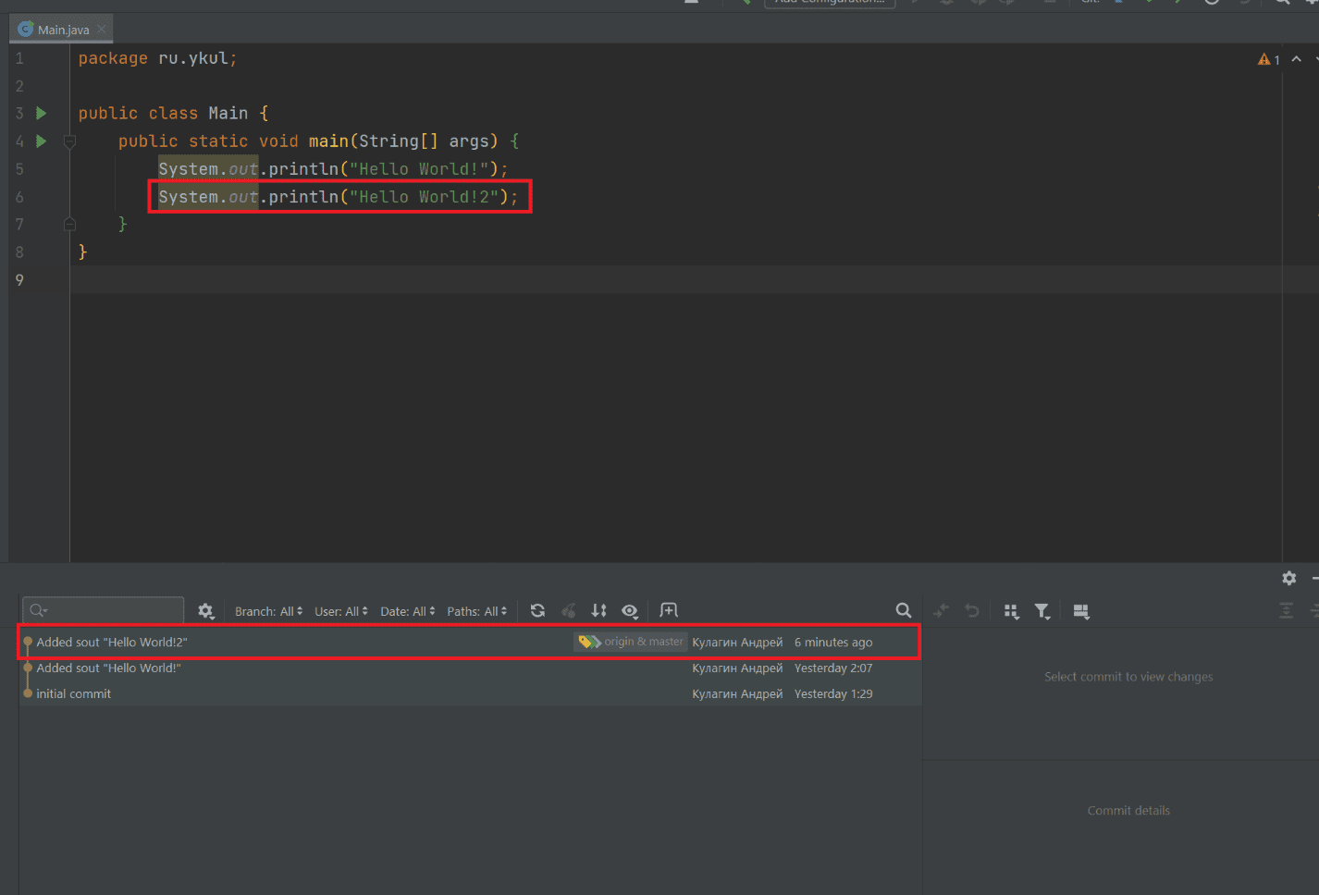Click line number 9 in the gutter
This screenshot has width=1319, height=895.
19,280
